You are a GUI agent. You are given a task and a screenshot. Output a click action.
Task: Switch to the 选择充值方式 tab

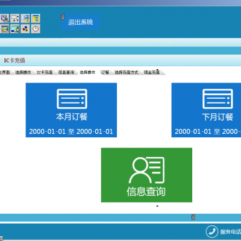[x=127, y=72]
